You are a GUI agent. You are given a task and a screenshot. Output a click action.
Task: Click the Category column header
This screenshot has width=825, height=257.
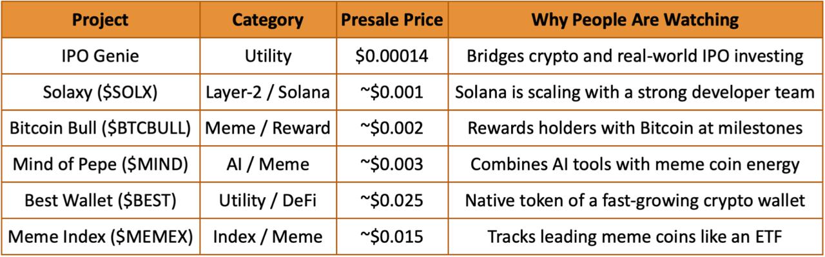click(267, 20)
